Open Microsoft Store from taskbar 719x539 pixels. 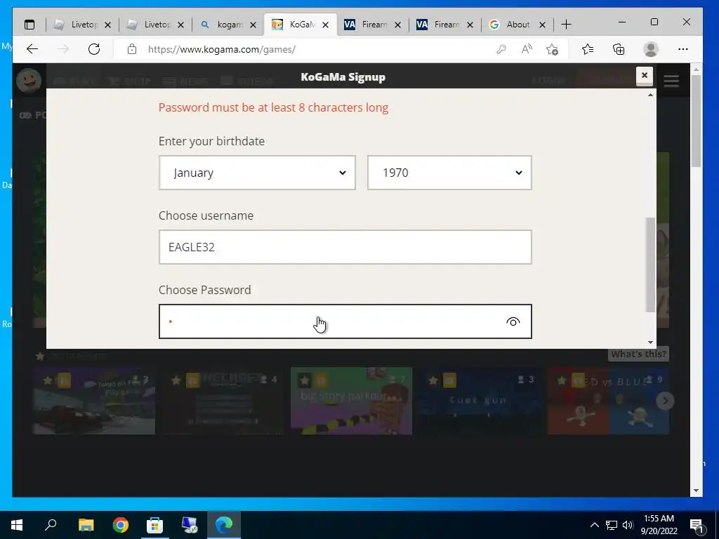click(155, 525)
